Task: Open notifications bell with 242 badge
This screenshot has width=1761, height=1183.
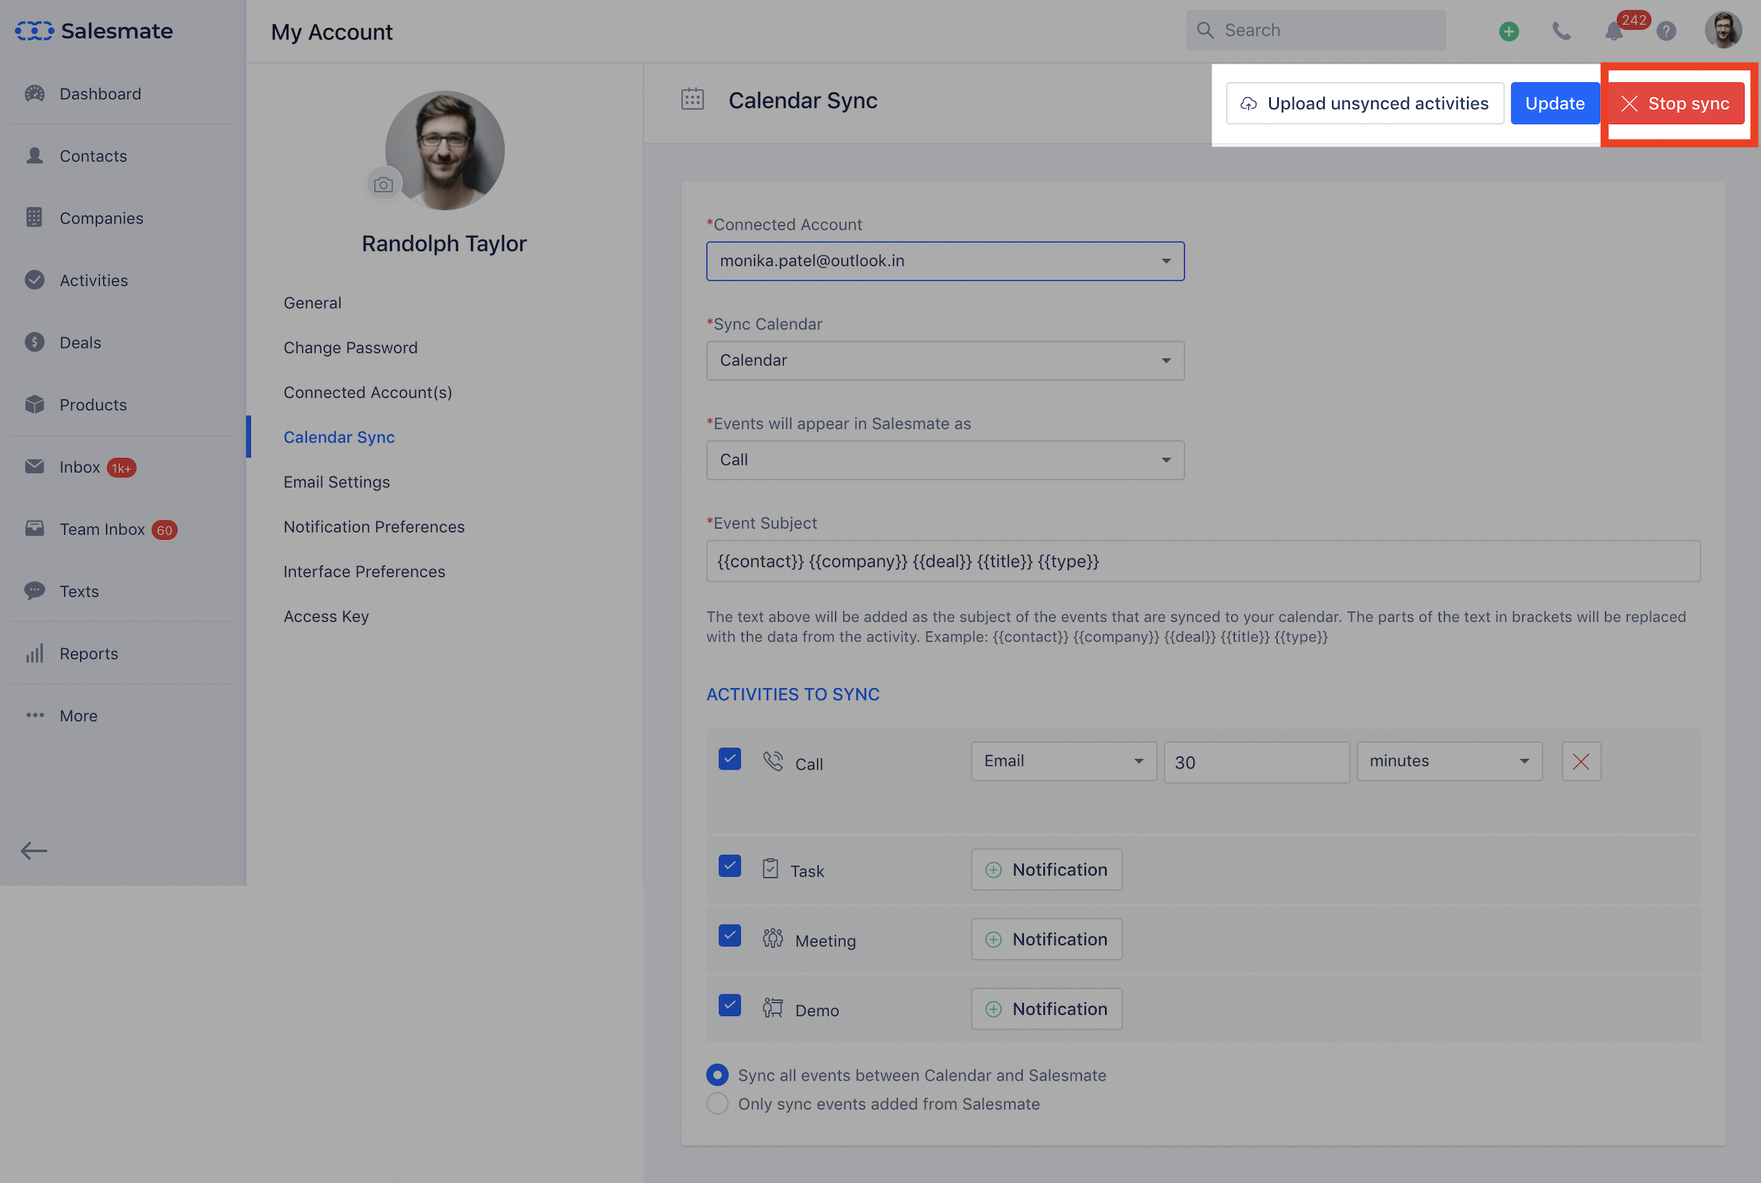Action: pos(1614,31)
